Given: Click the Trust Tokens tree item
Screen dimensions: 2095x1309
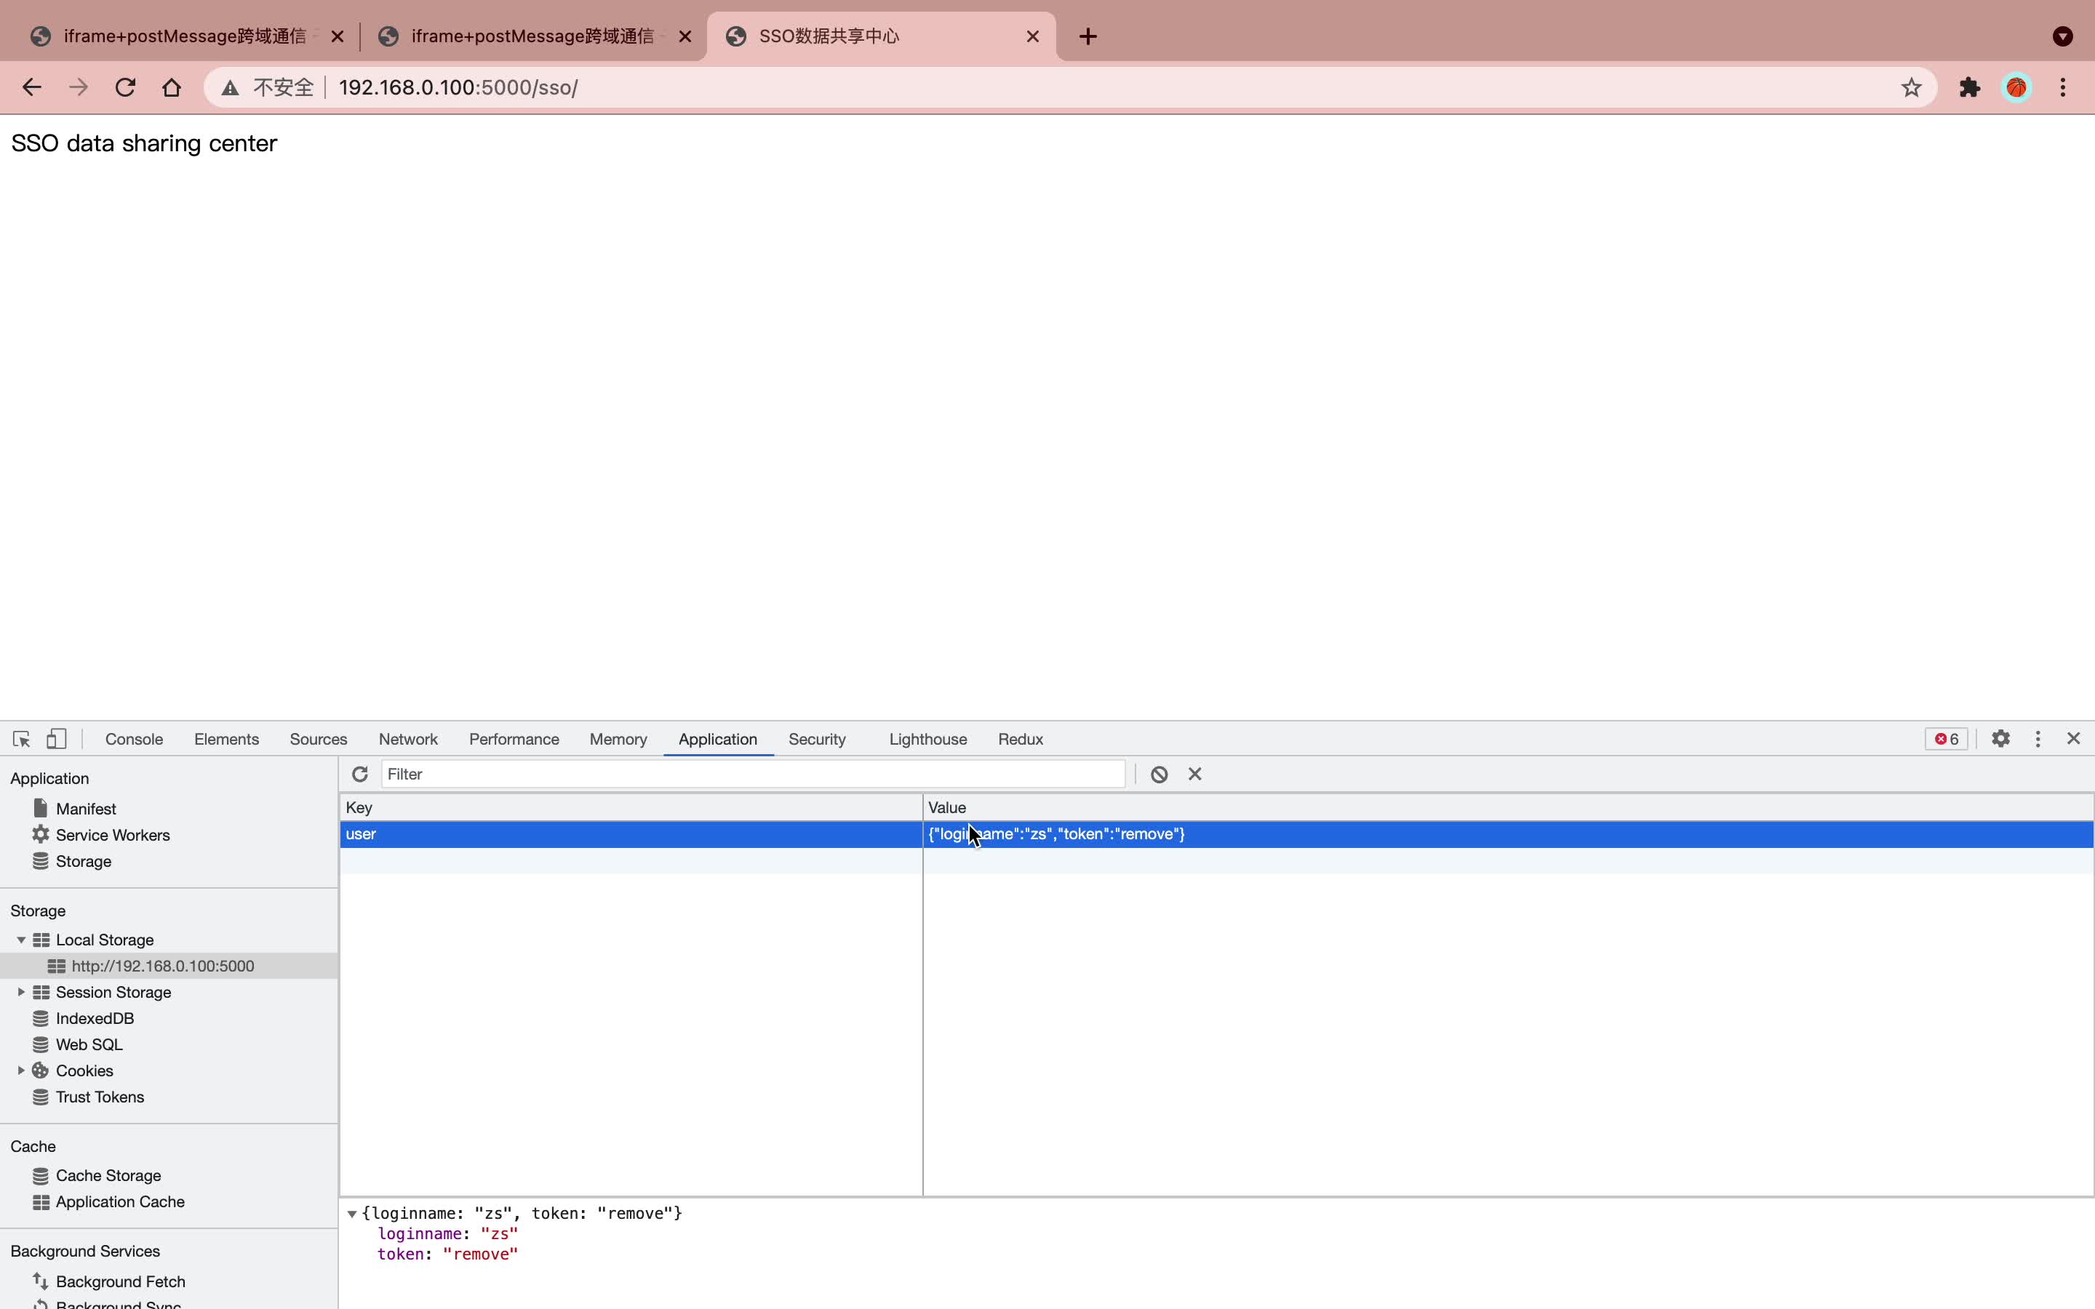Looking at the screenshot, I should pyautogui.click(x=100, y=1097).
